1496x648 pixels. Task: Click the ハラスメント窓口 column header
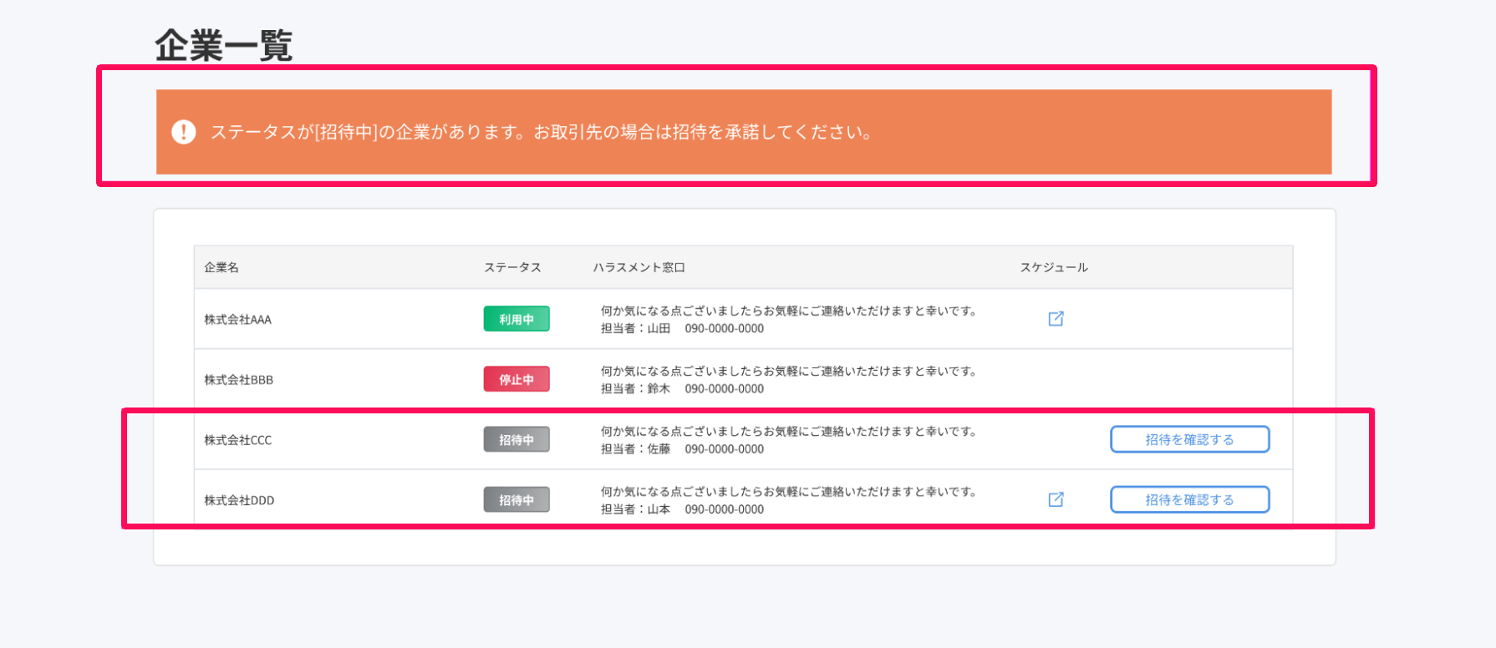point(639,267)
